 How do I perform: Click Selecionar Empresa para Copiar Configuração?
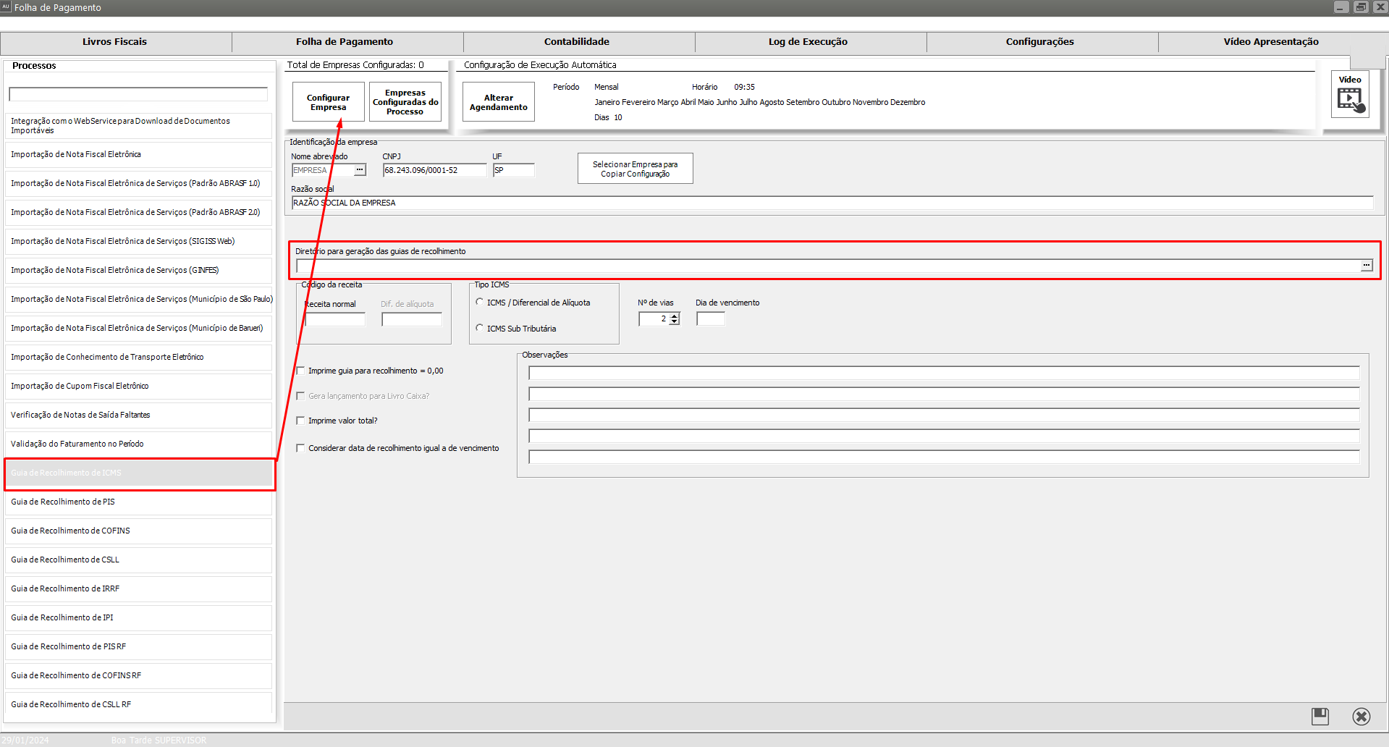tap(636, 169)
